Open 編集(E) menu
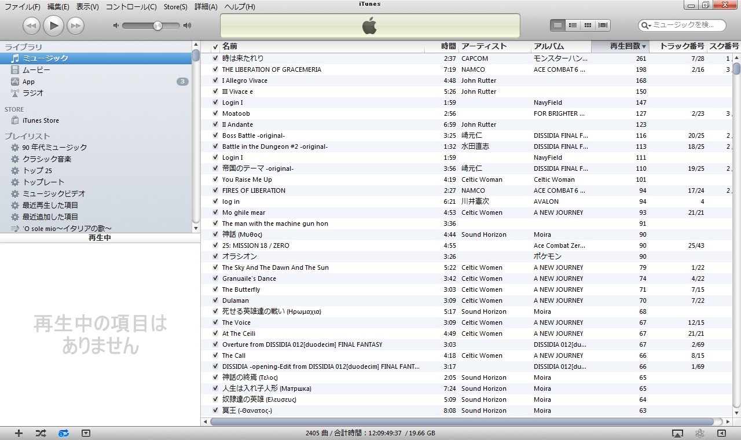 58,7
